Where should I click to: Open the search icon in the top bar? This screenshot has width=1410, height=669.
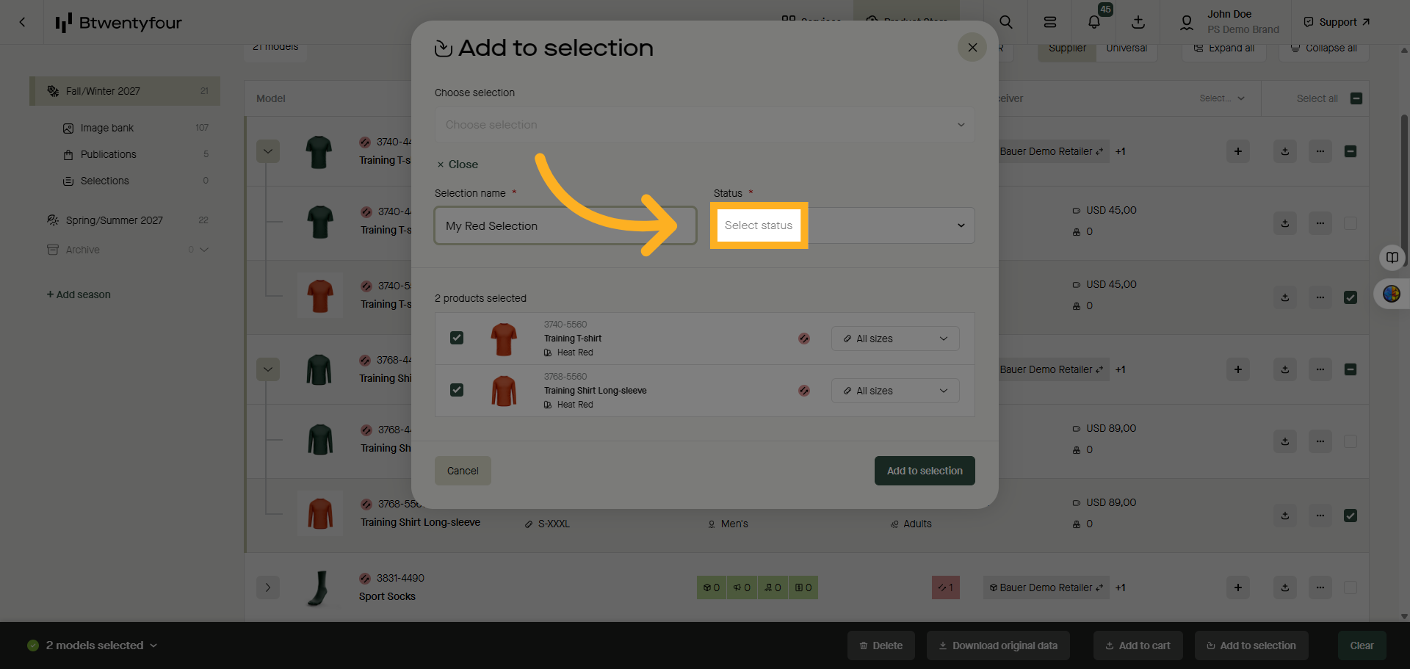click(x=1006, y=21)
